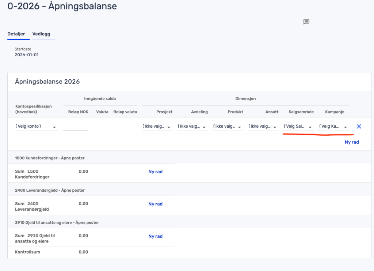Viewport: 374px width, 271px height.
Task: Click the Beløp NOK input field
Action: point(76,126)
